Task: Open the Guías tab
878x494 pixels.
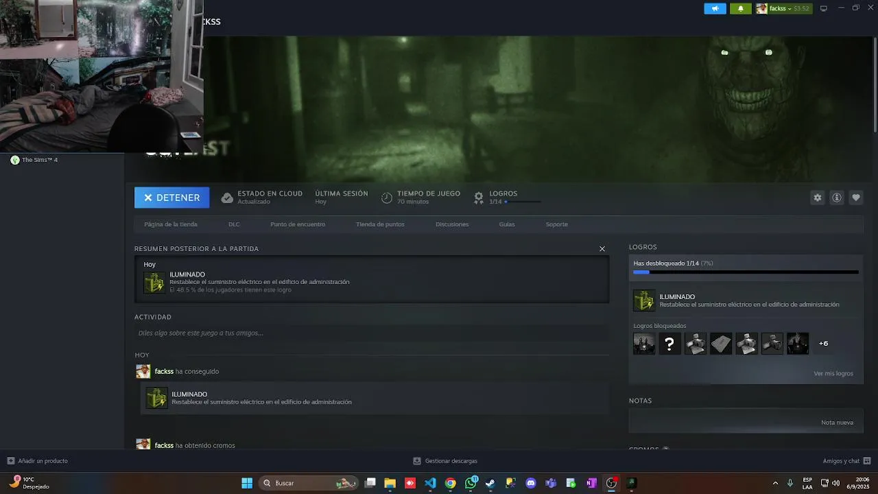Action: coord(507,224)
